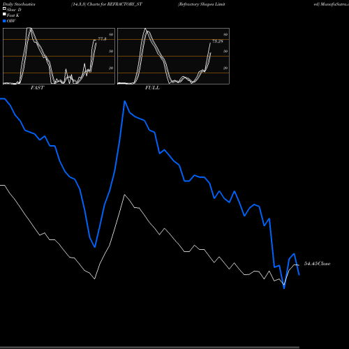Click the 'OBV' legend label
Viewport: 349px width, 349px height.
pyautogui.click(x=11, y=21)
